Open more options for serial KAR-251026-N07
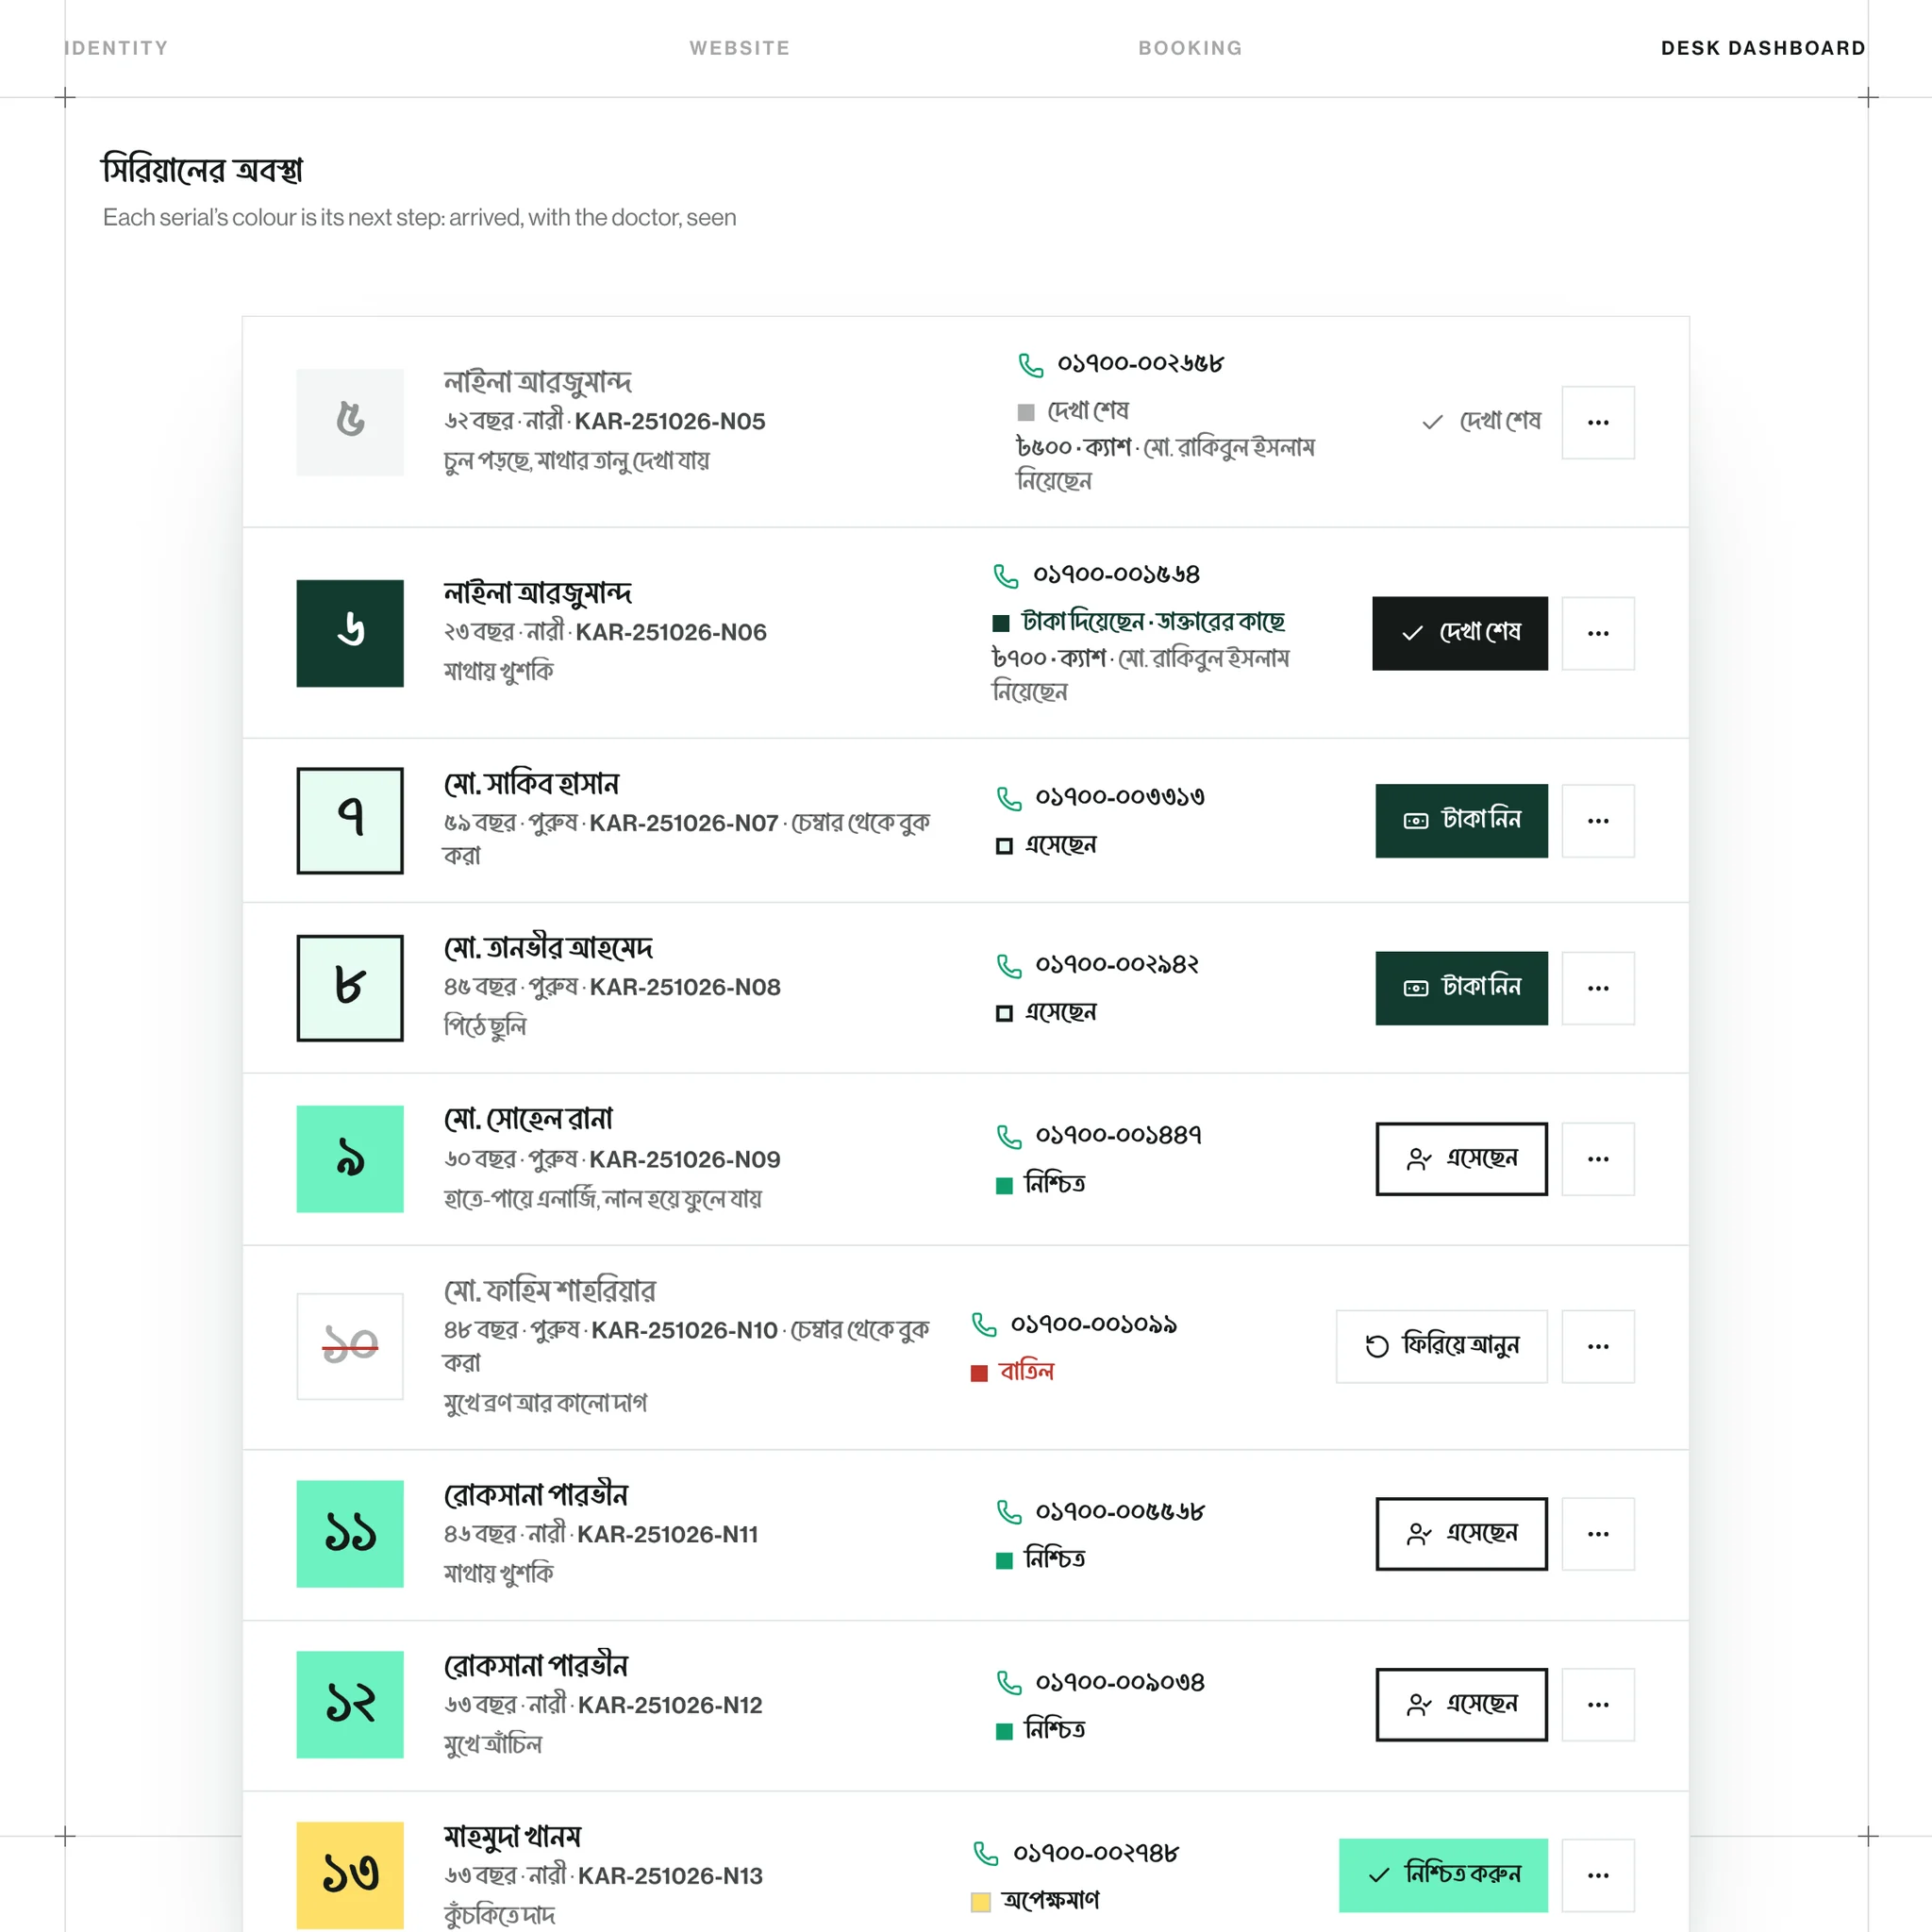Screen dimensions: 1932x1932 click(1598, 820)
